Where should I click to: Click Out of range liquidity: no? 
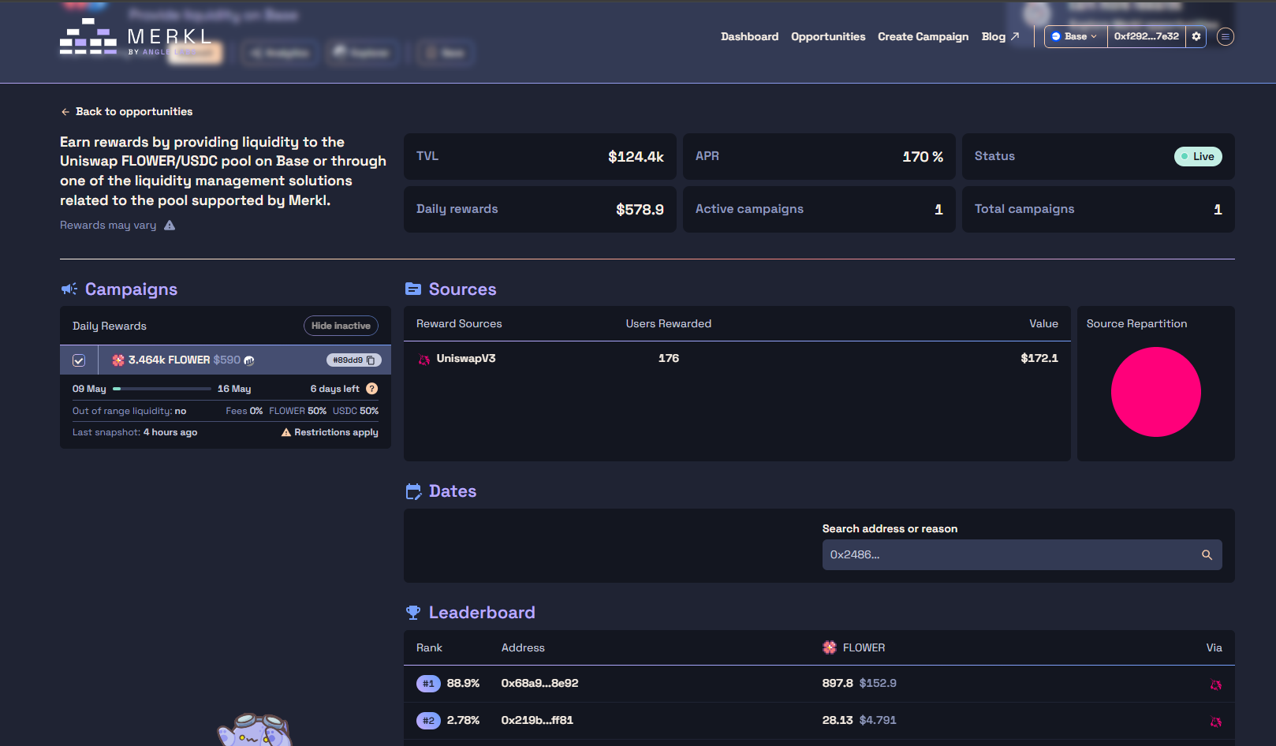[x=129, y=411]
